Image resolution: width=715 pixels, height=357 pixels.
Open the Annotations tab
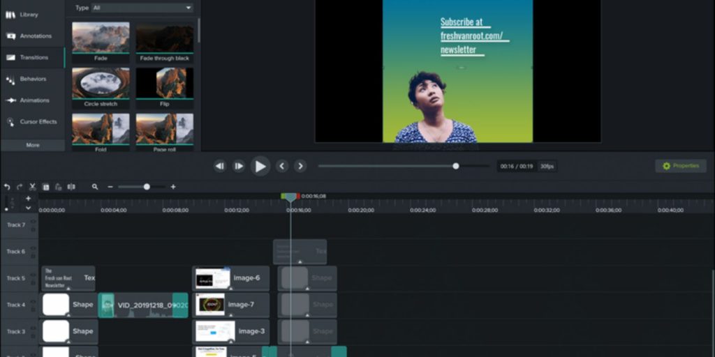pyautogui.click(x=32, y=36)
